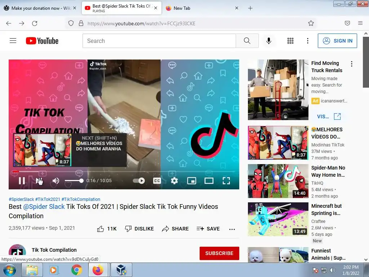This screenshot has width=369, height=277.
Task: Open Windows Start menu
Action: [9, 270]
